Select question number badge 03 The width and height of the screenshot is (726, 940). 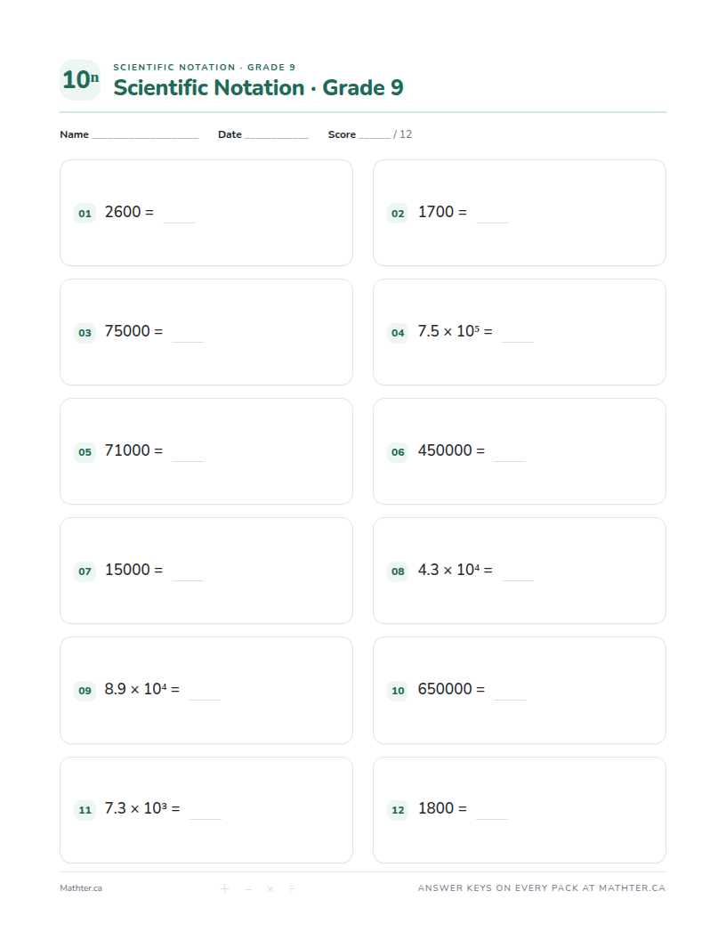click(85, 333)
